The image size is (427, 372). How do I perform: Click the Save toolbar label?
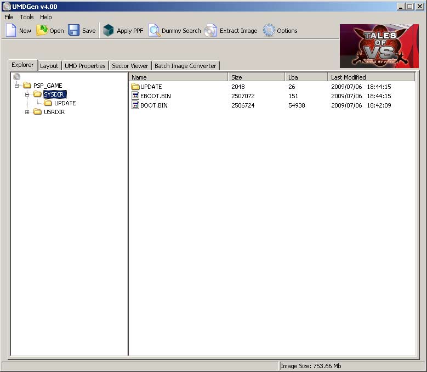pyautogui.click(x=89, y=31)
